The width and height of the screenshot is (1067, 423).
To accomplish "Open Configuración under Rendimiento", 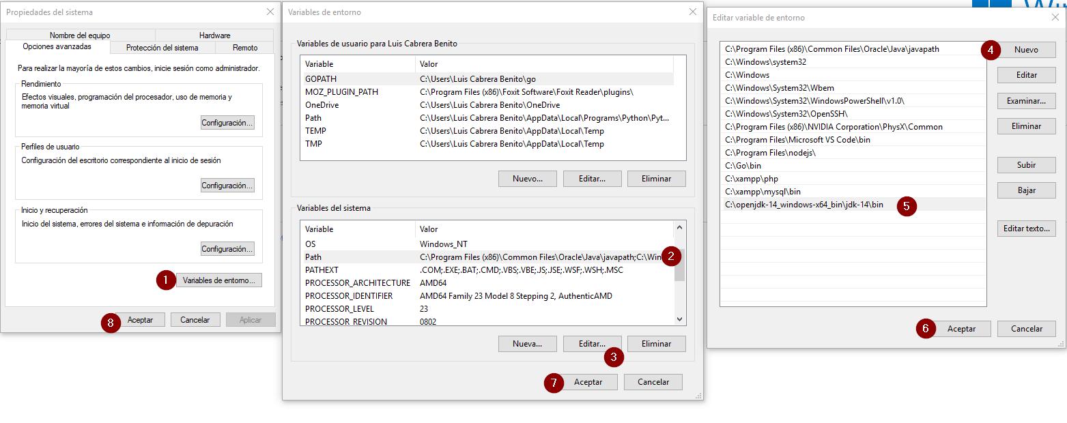I will (x=227, y=123).
